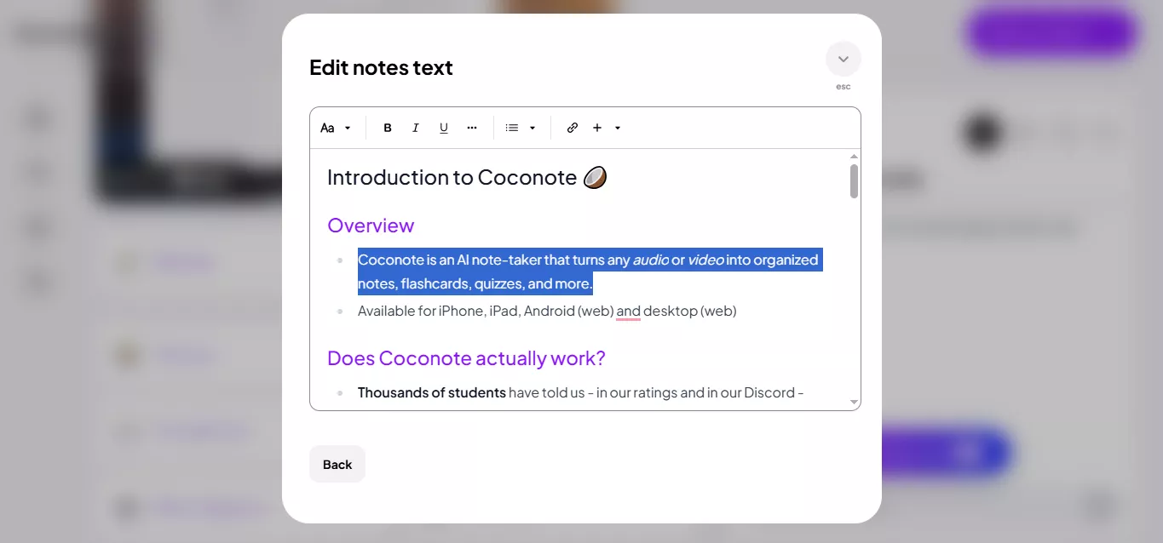
Task: Click the plus icon to insert content
Action: coord(597,128)
